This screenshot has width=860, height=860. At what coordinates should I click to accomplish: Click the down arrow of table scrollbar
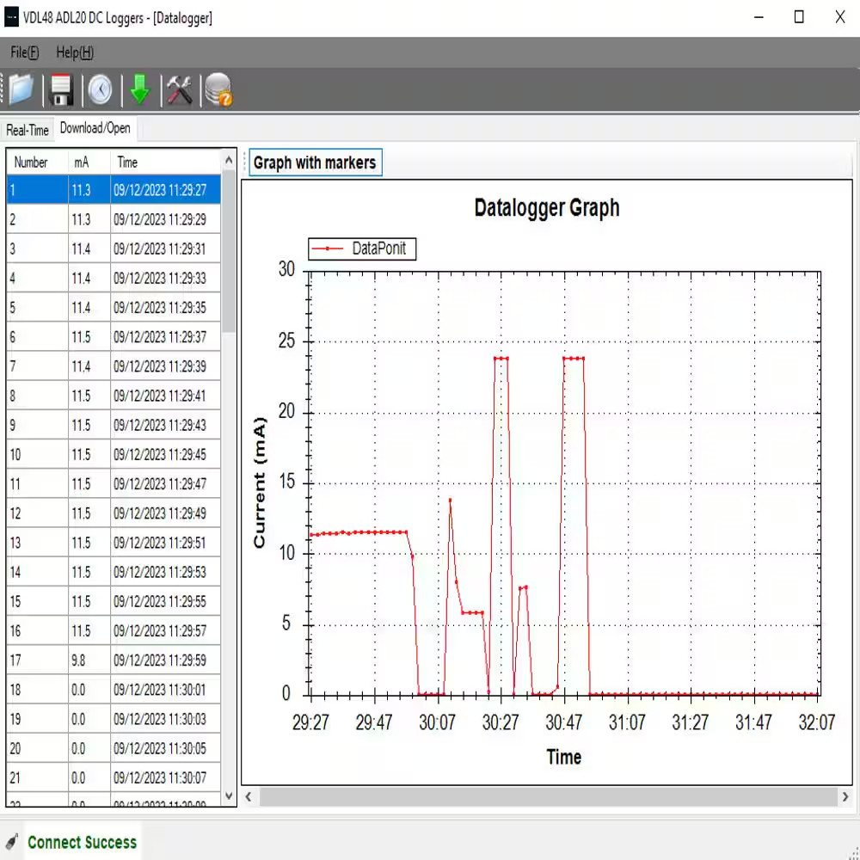[228, 795]
